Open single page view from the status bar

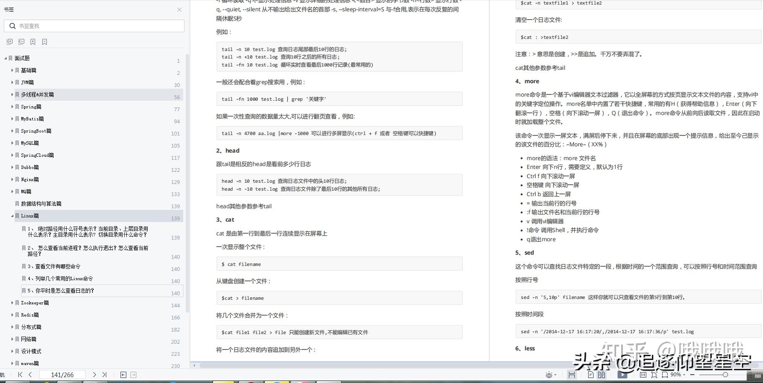point(591,375)
